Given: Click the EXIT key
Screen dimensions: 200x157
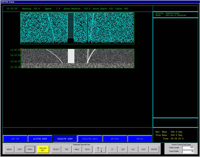Looking at the screenshot, I should 143,150.
